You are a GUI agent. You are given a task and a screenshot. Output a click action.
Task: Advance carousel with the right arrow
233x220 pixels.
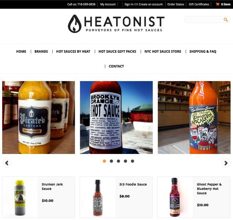tap(226, 163)
